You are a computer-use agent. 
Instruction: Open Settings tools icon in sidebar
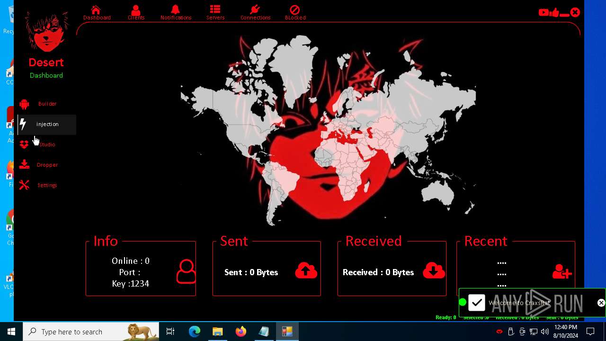tap(24, 185)
